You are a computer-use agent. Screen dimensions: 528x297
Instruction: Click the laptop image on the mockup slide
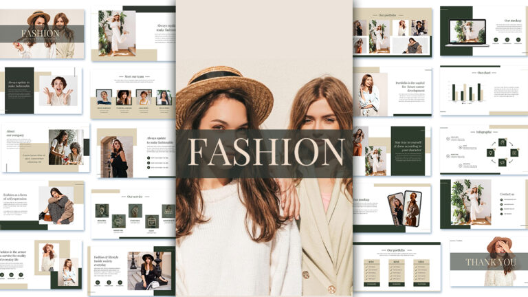[x=467, y=32]
